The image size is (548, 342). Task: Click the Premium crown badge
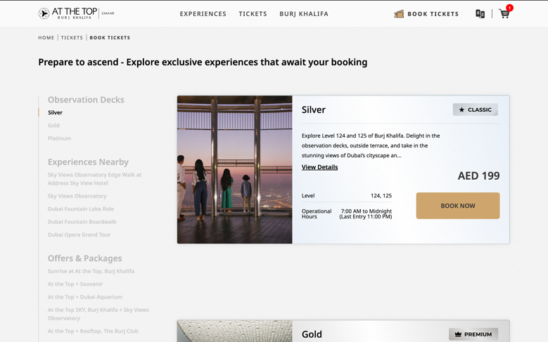point(473,334)
